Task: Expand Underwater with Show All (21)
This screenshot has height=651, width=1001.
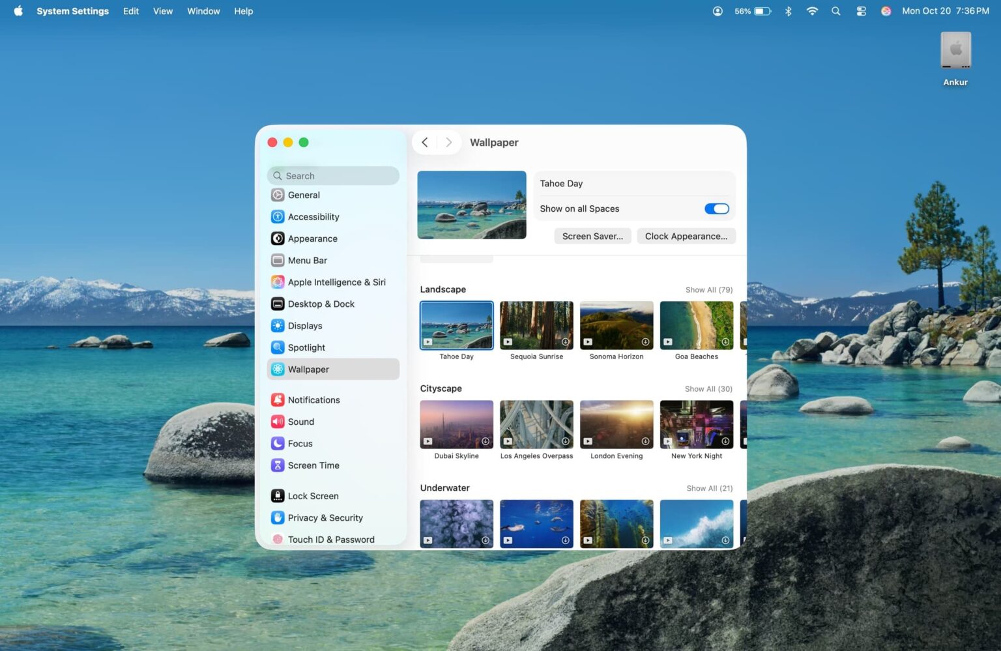Action: 709,488
